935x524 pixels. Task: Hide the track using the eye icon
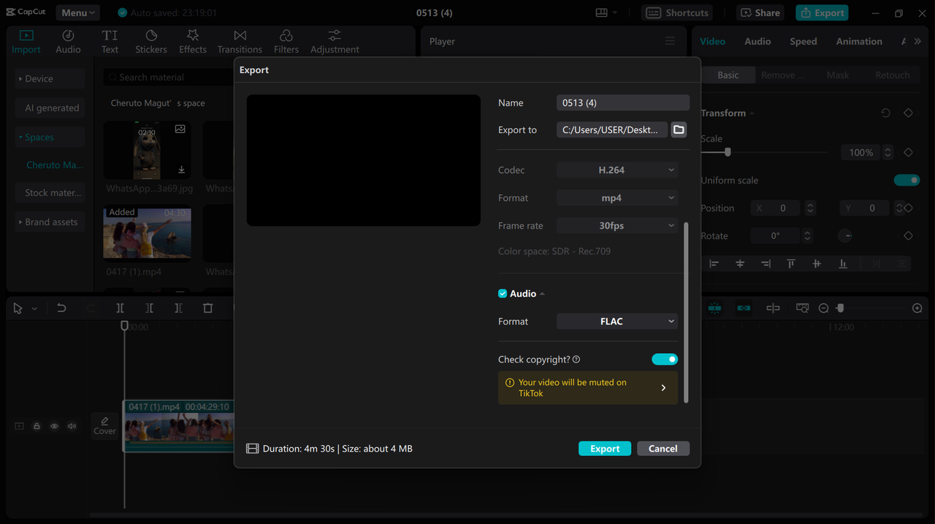pyautogui.click(x=54, y=426)
